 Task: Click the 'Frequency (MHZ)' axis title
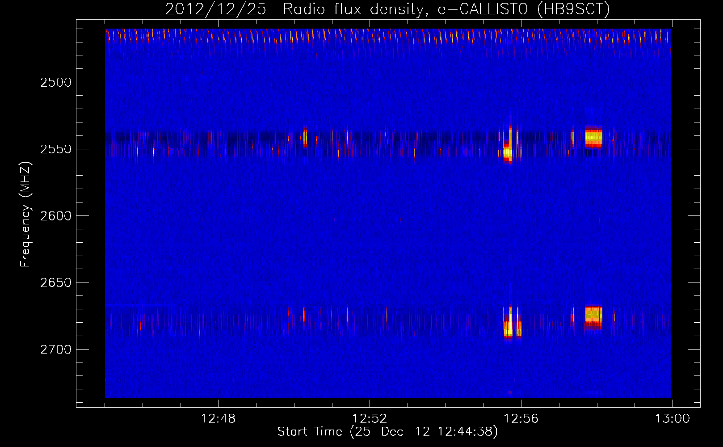point(25,215)
